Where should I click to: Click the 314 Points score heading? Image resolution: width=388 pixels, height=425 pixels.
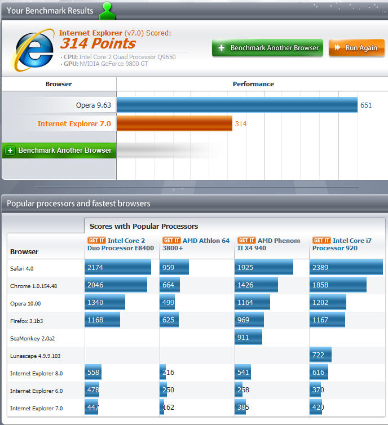pos(98,43)
